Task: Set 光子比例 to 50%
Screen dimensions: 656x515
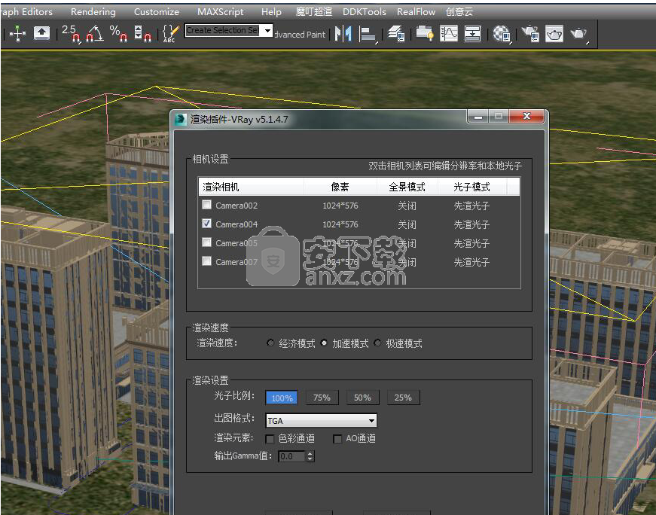Action: [362, 398]
